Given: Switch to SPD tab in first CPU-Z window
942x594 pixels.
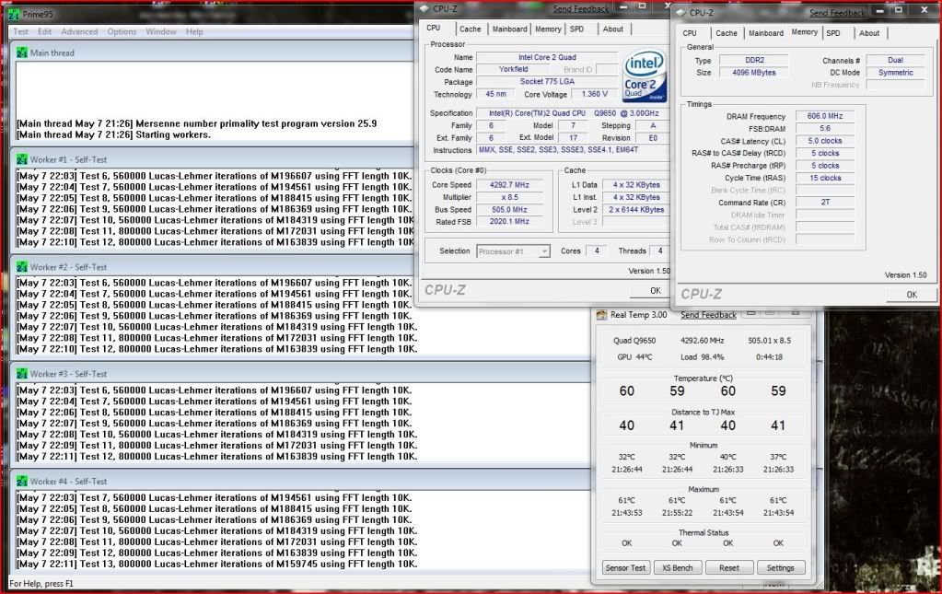Looking at the screenshot, I should pyautogui.click(x=576, y=29).
